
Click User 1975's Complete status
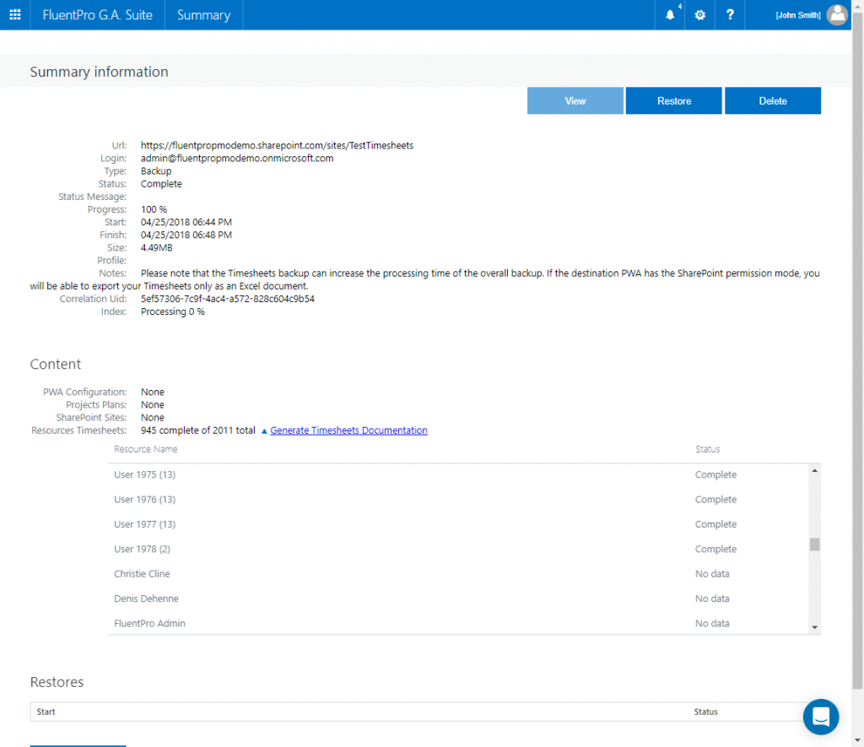click(715, 474)
